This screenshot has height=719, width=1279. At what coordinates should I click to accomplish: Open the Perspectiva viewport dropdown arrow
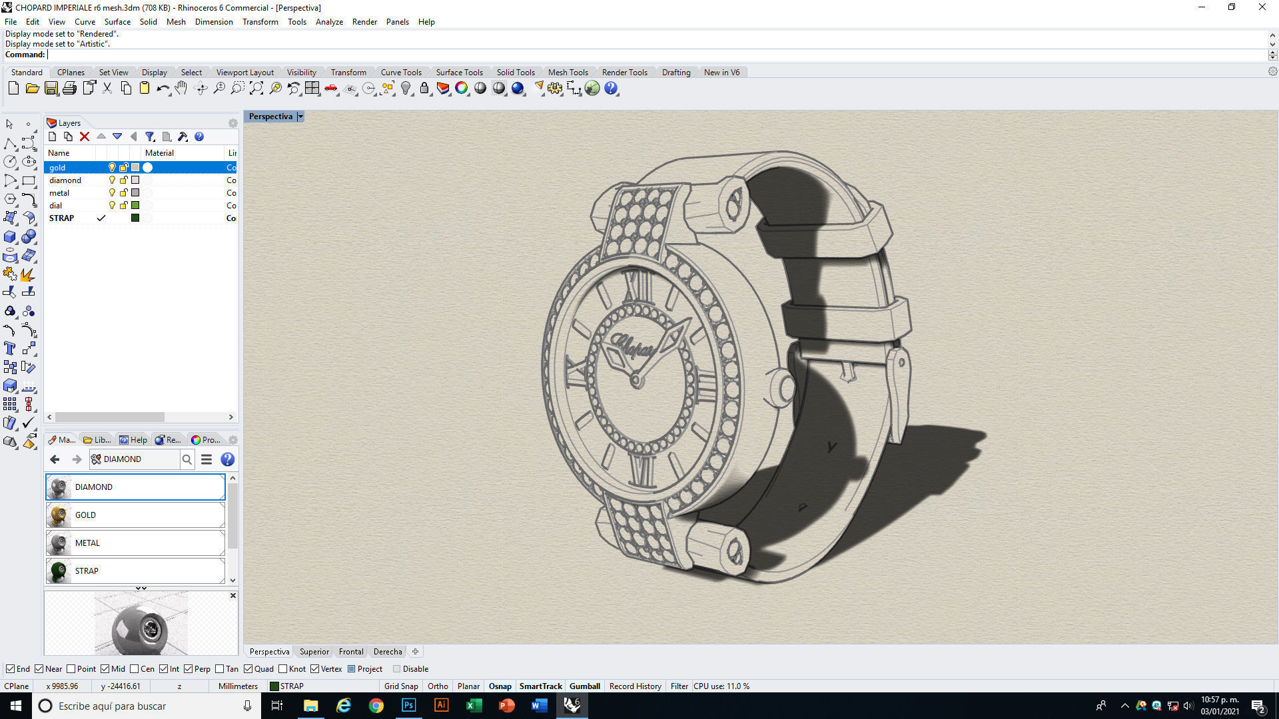click(x=300, y=117)
